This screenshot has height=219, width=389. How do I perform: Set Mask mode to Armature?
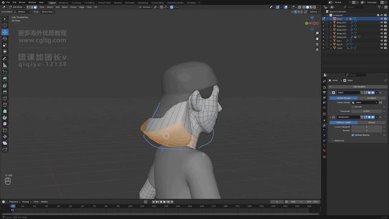pos(371,98)
